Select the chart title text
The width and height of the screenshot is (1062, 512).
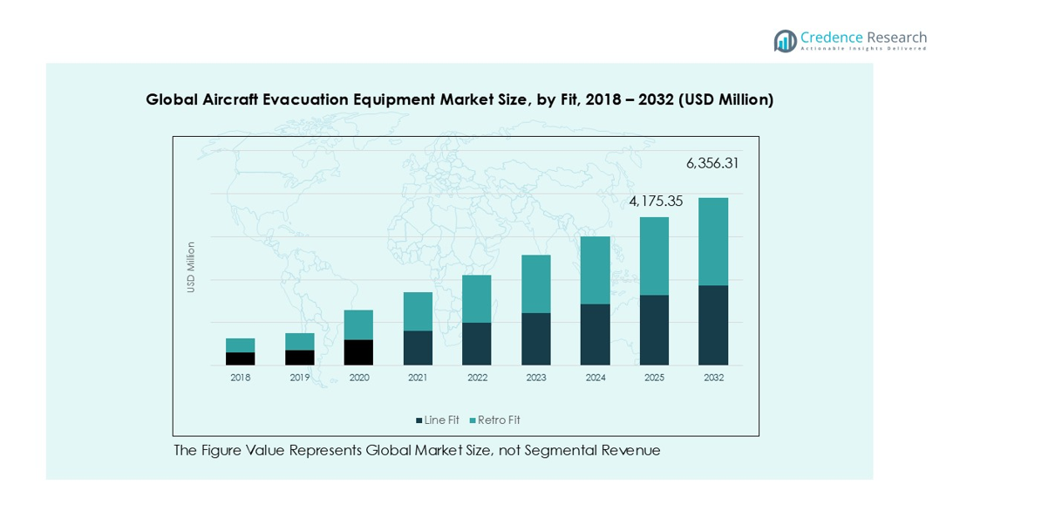point(460,99)
